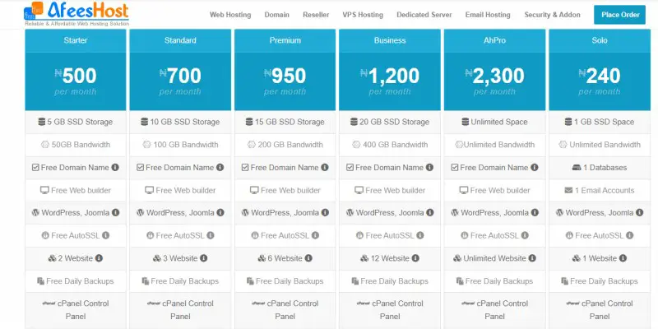The width and height of the screenshot is (658, 329).
Task: Click the 100 GB Bandwidth text
Action: pos(186,145)
